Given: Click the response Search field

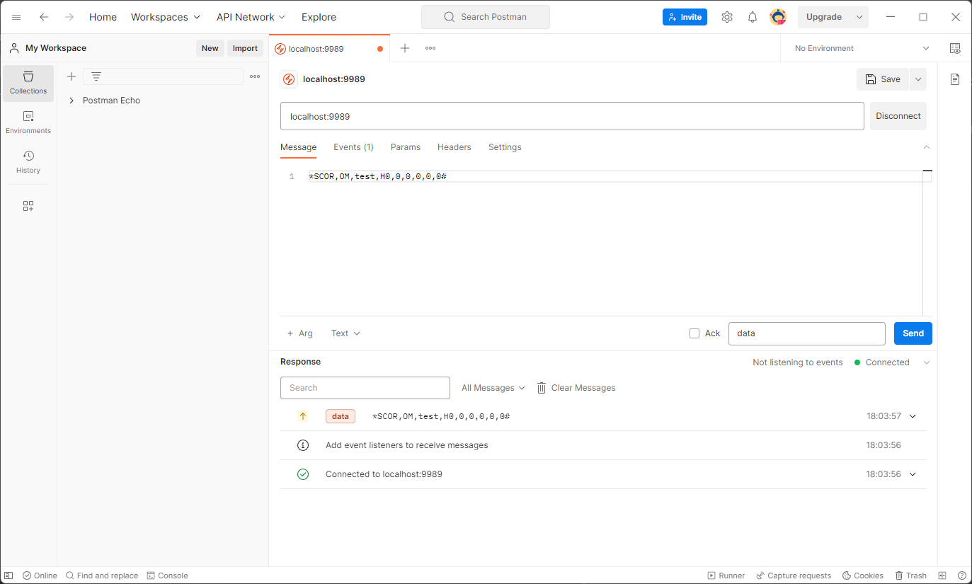Looking at the screenshot, I should pos(365,388).
